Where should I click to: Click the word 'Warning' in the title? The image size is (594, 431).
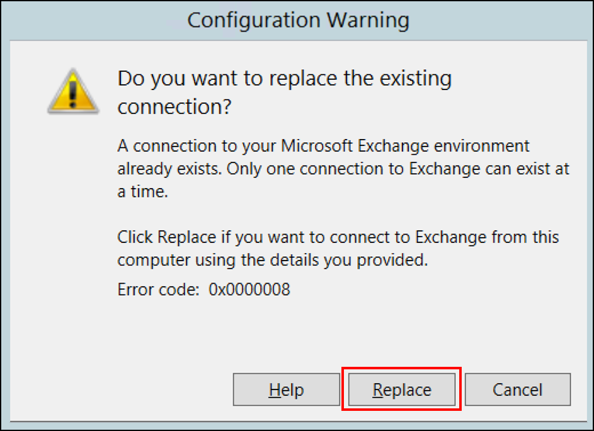click(368, 20)
